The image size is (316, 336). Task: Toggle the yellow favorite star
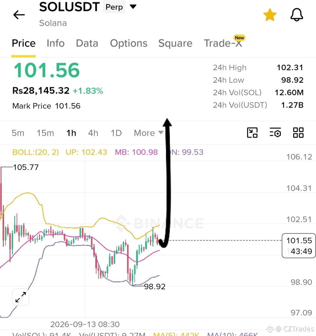click(x=270, y=15)
